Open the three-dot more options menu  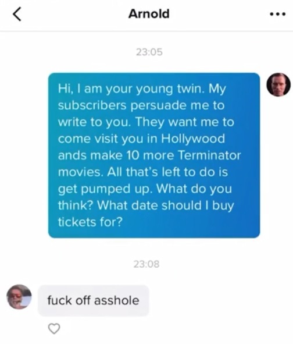pos(277,14)
